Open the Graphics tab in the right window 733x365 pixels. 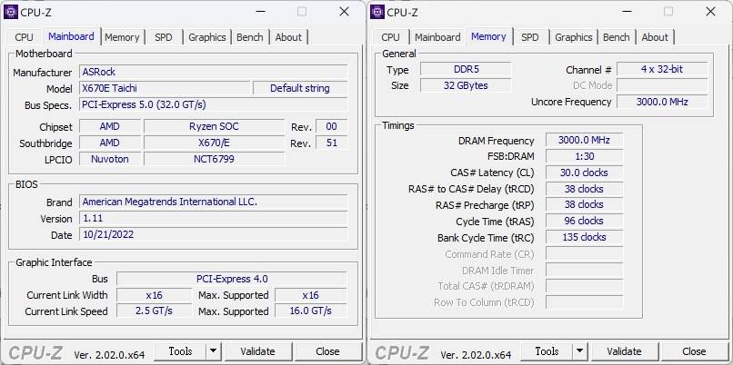click(574, 37)
